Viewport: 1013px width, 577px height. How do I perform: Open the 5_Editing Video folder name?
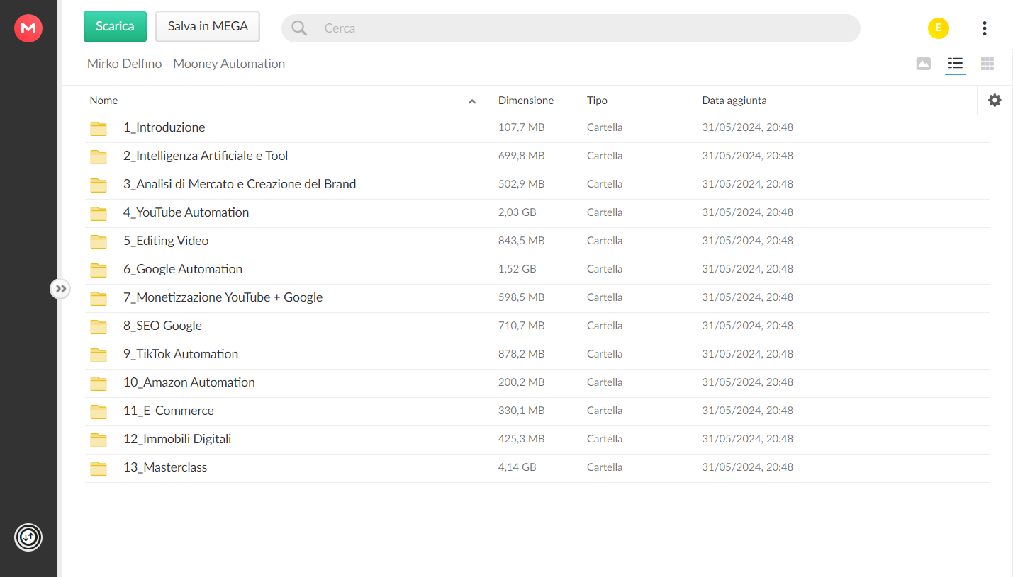coord(166,241)
